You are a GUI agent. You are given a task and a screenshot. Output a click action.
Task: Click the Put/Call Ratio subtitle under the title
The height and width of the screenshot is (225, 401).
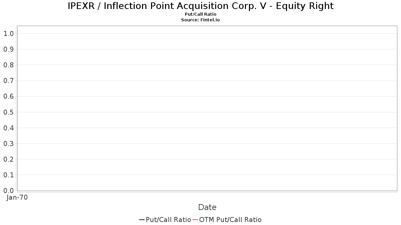[x=200, y=14]
